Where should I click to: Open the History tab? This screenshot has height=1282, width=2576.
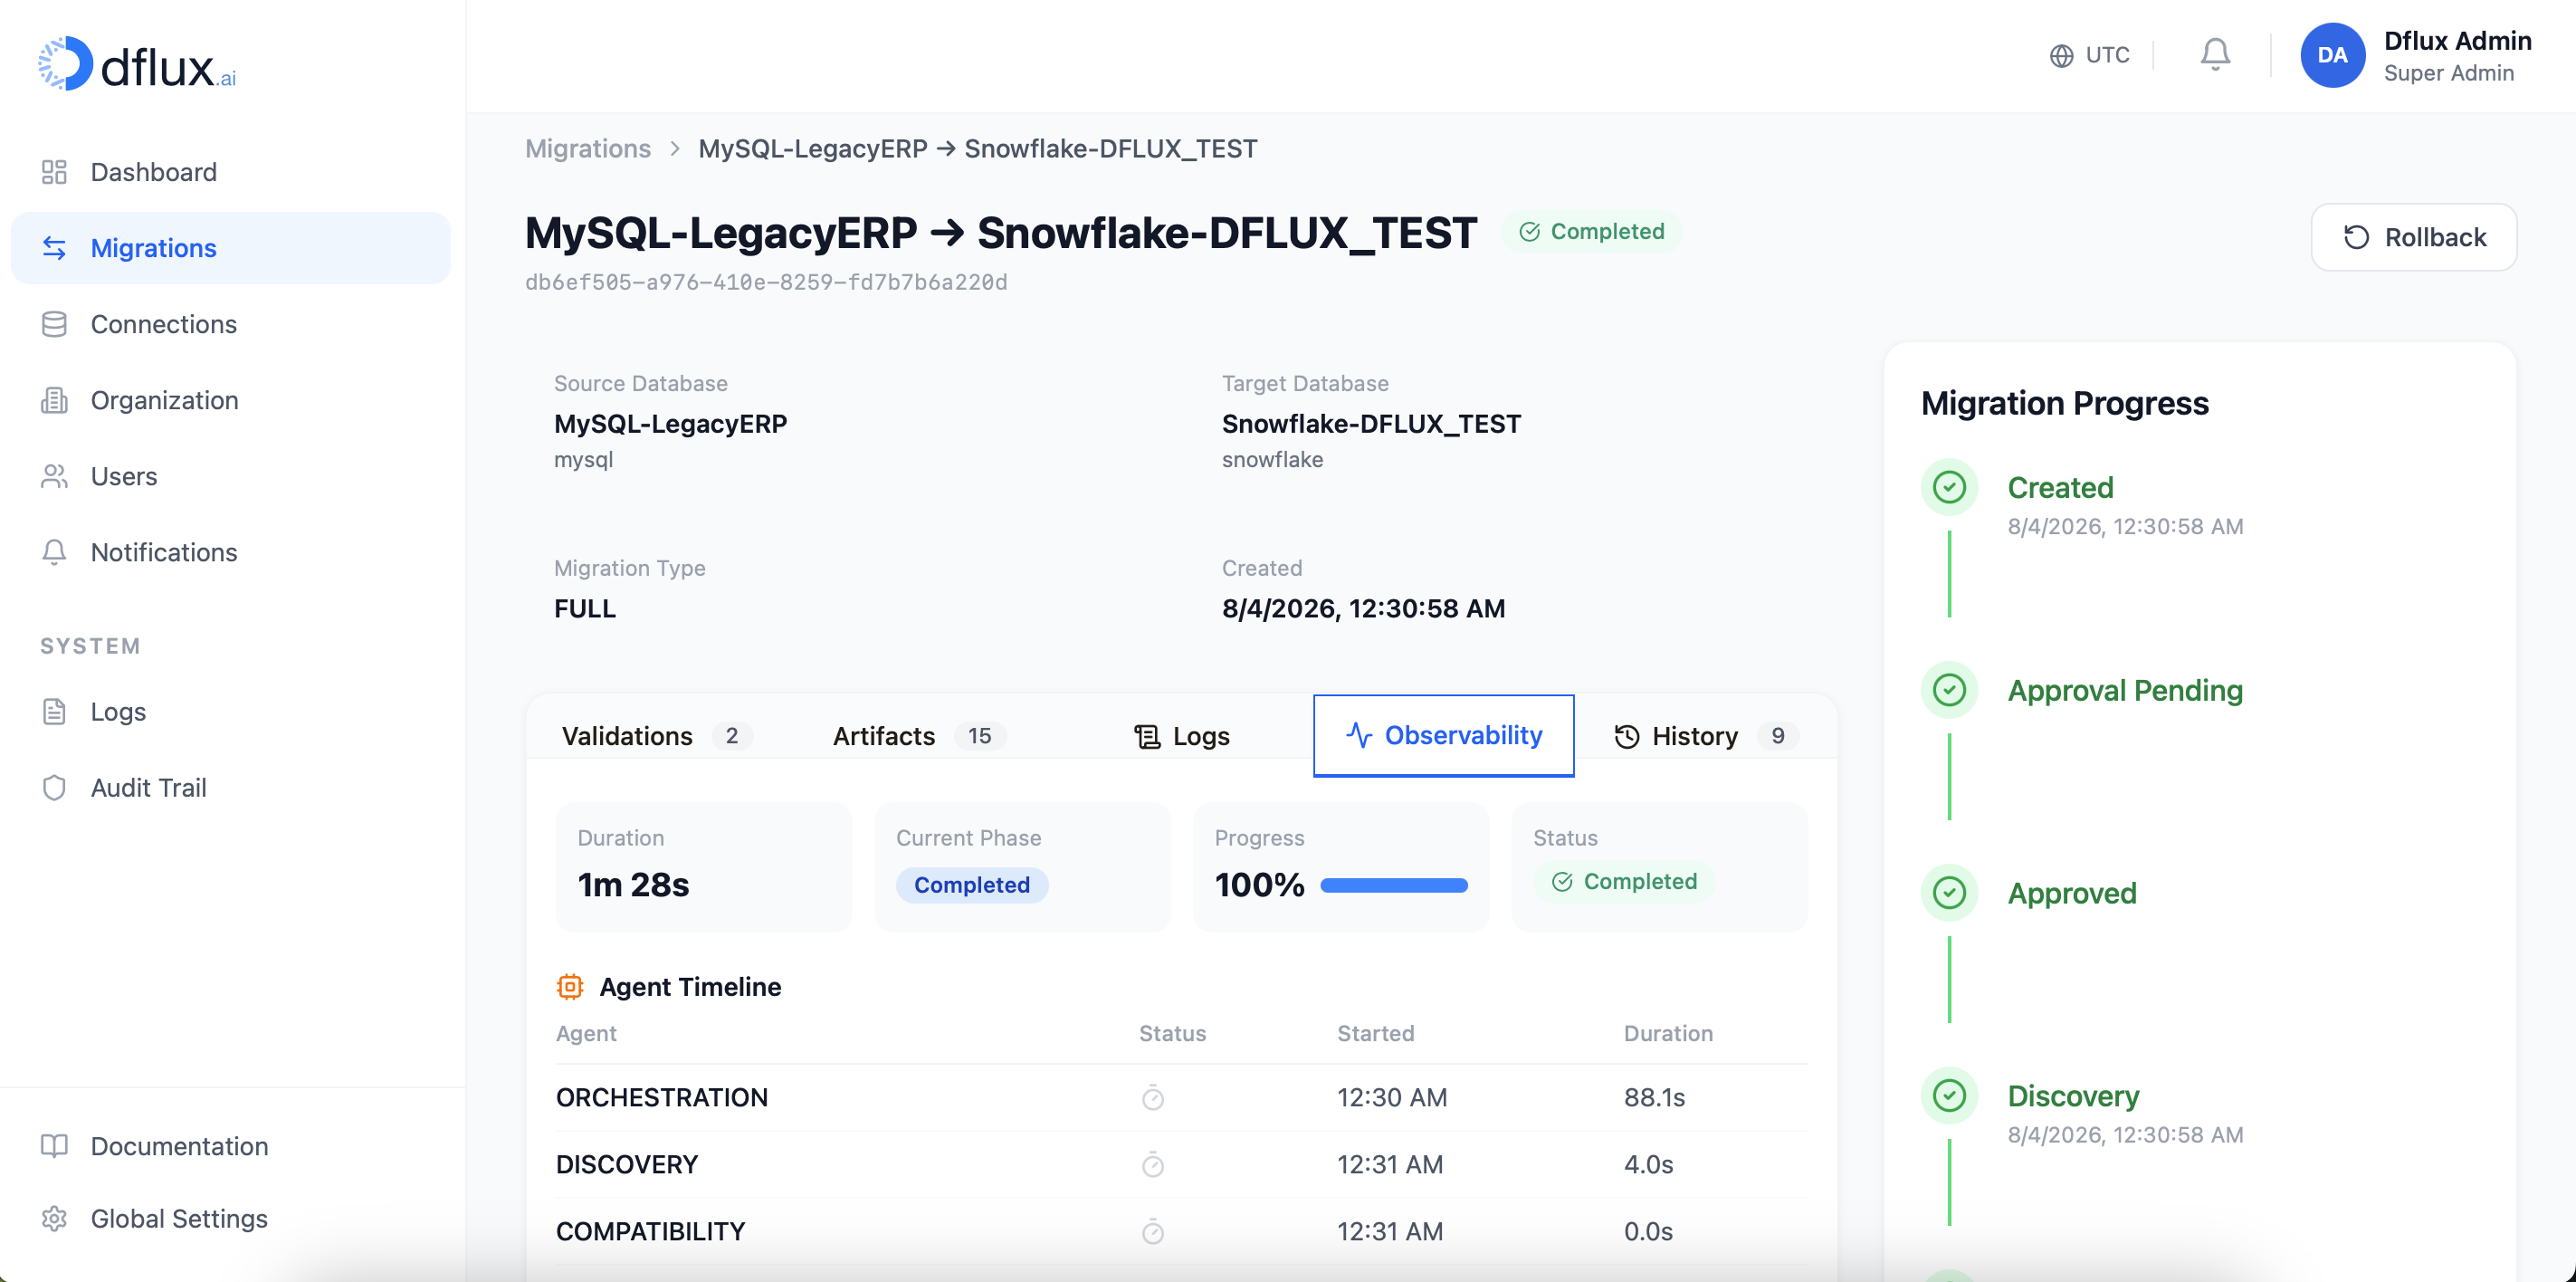1697,735
